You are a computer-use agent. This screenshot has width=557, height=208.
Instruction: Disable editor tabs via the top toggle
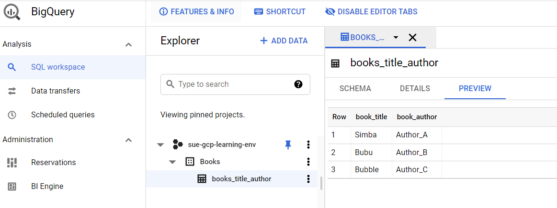point(371,11)
